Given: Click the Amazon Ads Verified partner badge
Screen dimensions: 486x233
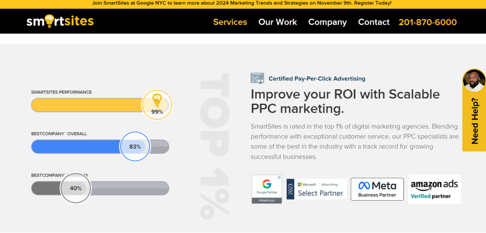Looking at the screenshot, I should (434, 189).
